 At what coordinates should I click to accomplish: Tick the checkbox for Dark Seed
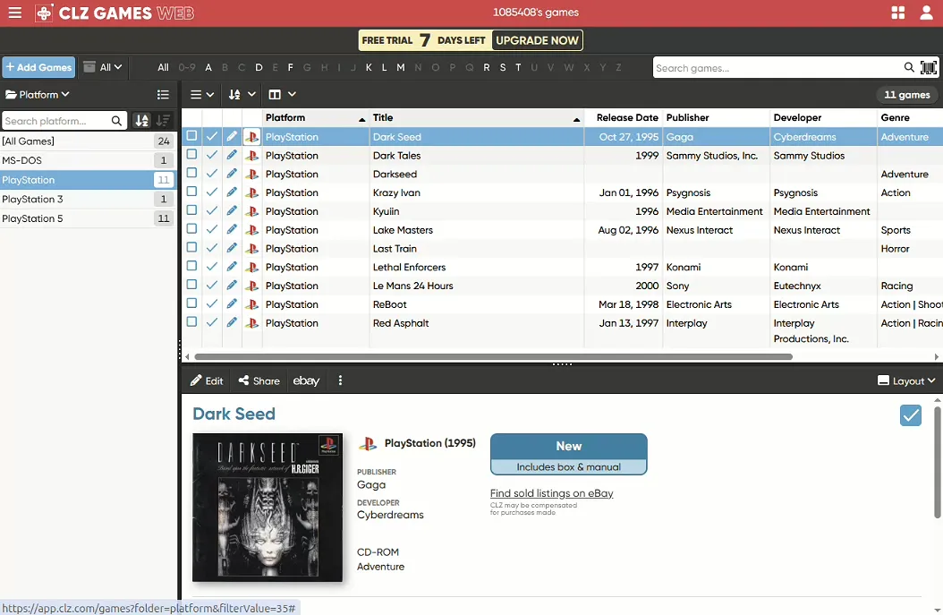pos(191,135)
